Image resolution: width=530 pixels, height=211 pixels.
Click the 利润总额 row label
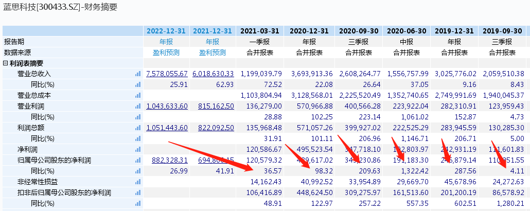[x=31, y=128]
